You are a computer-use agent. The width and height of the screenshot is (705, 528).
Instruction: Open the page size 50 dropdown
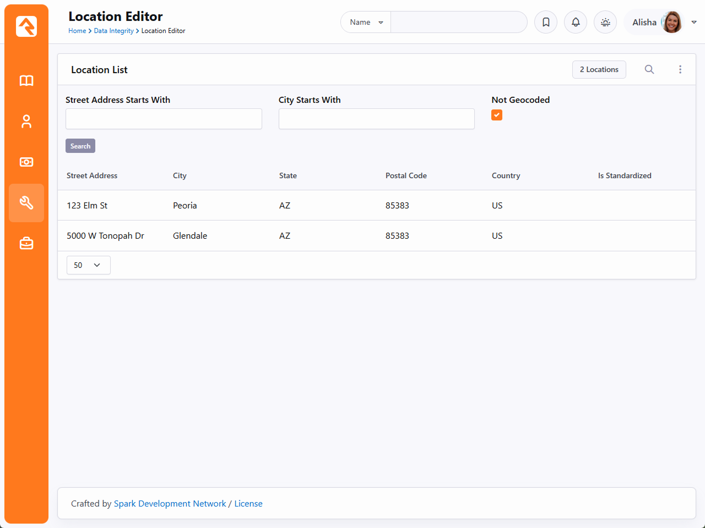point(88,265)
